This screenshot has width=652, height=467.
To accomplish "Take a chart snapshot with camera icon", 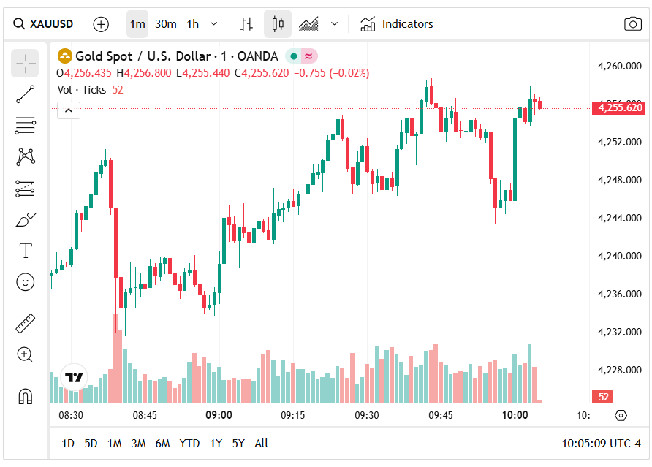I will (632, 24).
